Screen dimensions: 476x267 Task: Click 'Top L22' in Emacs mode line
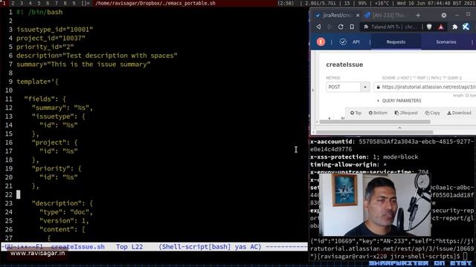[129, 247]
